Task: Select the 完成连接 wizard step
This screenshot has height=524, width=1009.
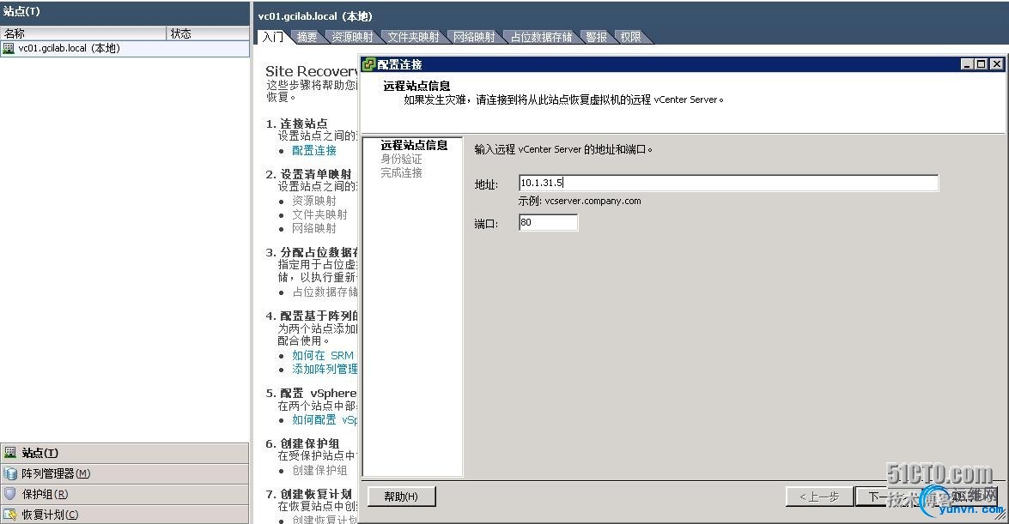Action: pyautogui.click(x=401, y=173)
